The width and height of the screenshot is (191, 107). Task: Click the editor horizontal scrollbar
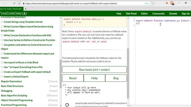(161, 106)
